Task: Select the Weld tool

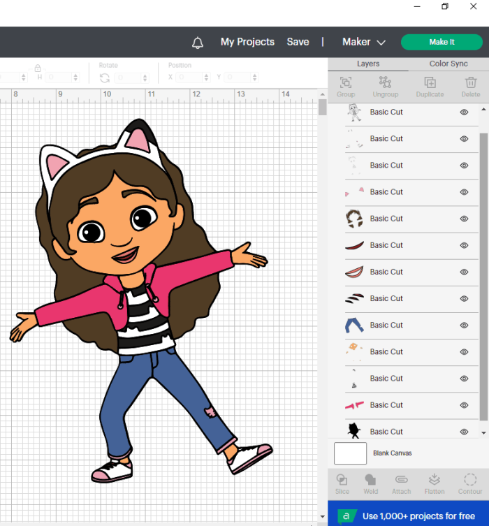Action: coord(371,484)
